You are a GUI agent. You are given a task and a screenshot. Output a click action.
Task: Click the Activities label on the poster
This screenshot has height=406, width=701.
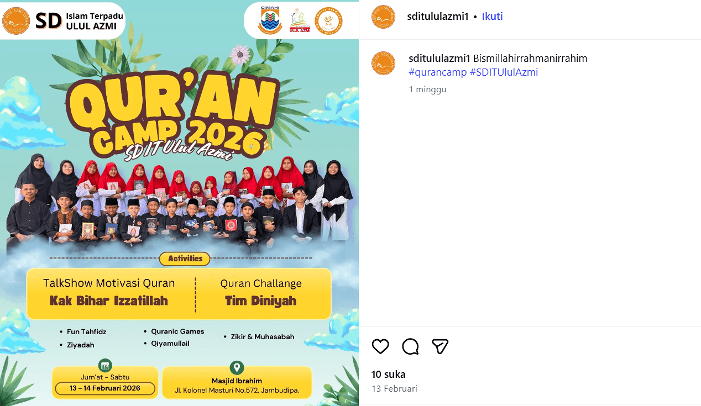(185, 258)
